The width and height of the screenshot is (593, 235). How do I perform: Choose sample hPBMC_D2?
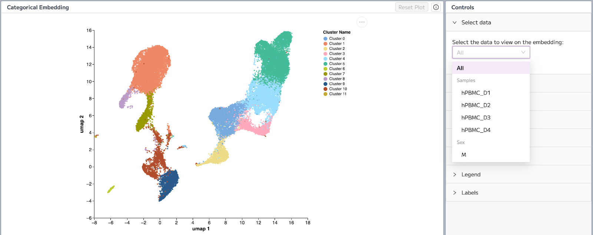(491, 105)
